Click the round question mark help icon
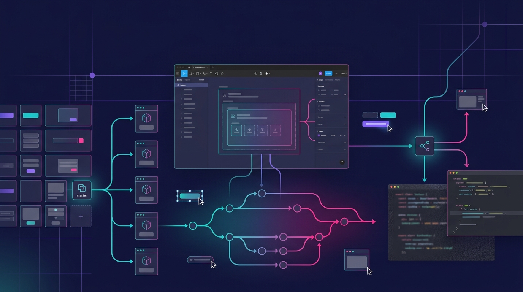Viewport: 523px width, 292px height. point(342,162)
